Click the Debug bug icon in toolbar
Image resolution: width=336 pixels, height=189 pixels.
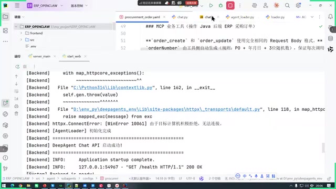pos(220,6)
